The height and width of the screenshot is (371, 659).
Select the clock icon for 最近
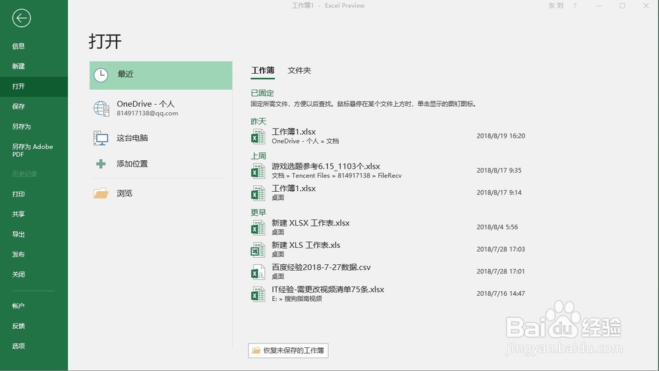[101, 75]
